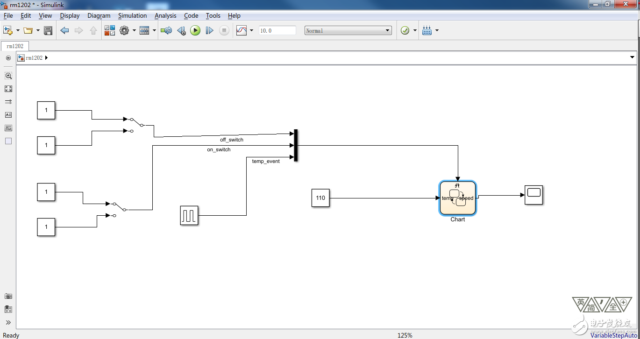This screenshot has height=339, width=640.
Task: Click the off_switch signal label
Action: click(232, 140)
